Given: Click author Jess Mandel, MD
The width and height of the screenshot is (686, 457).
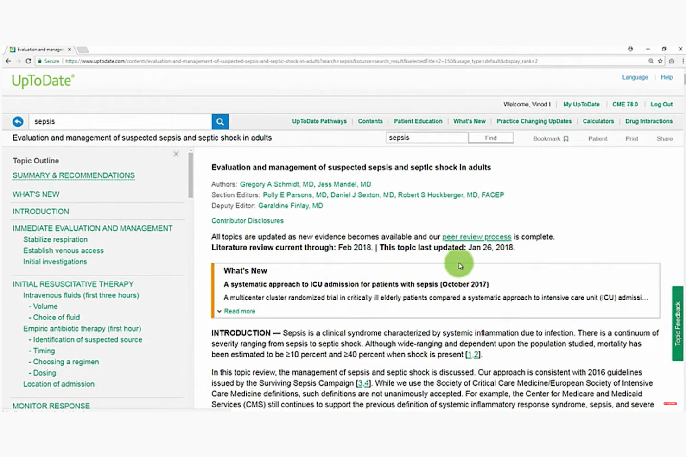Looking at the screenshot, I should tap(344, 184).
